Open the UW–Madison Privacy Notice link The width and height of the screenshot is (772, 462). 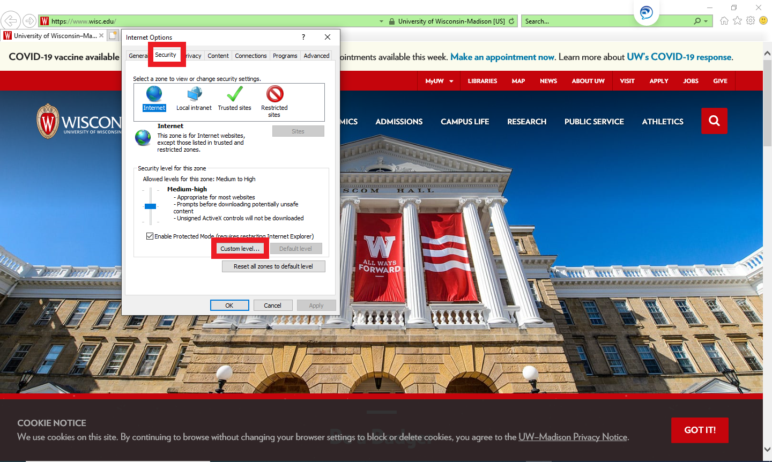pyautogui.click(x=573, y=437)
